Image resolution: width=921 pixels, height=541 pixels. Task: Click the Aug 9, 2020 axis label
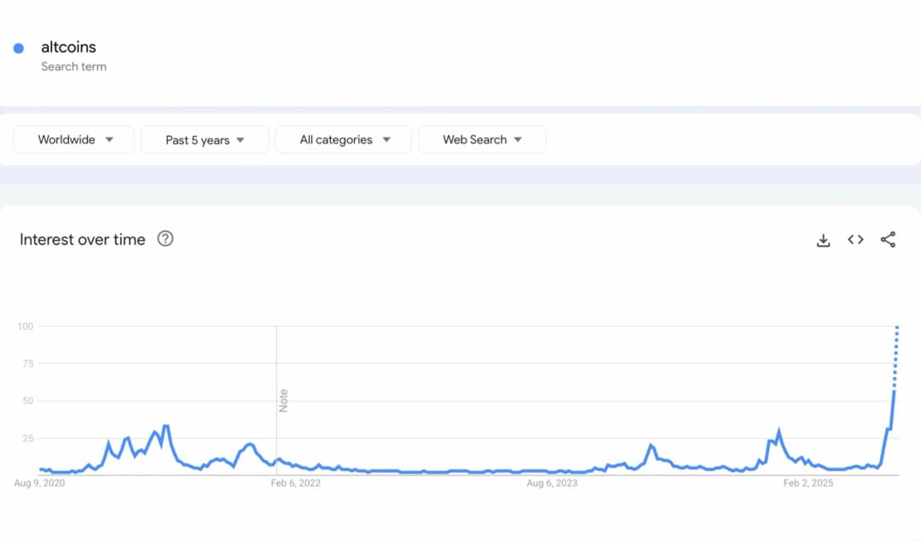[x=40, y=484]
